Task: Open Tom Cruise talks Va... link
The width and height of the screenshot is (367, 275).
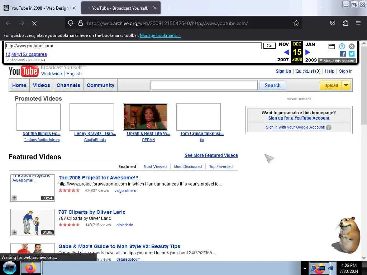Action: [202, 133]
